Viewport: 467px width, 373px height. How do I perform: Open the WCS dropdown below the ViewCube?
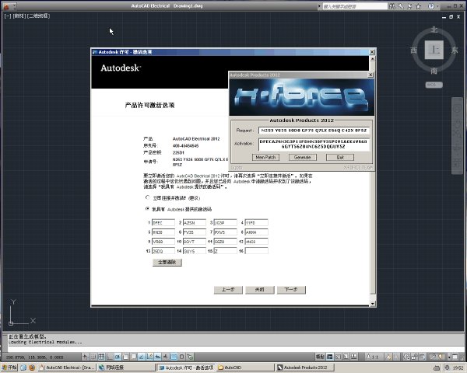434,85
